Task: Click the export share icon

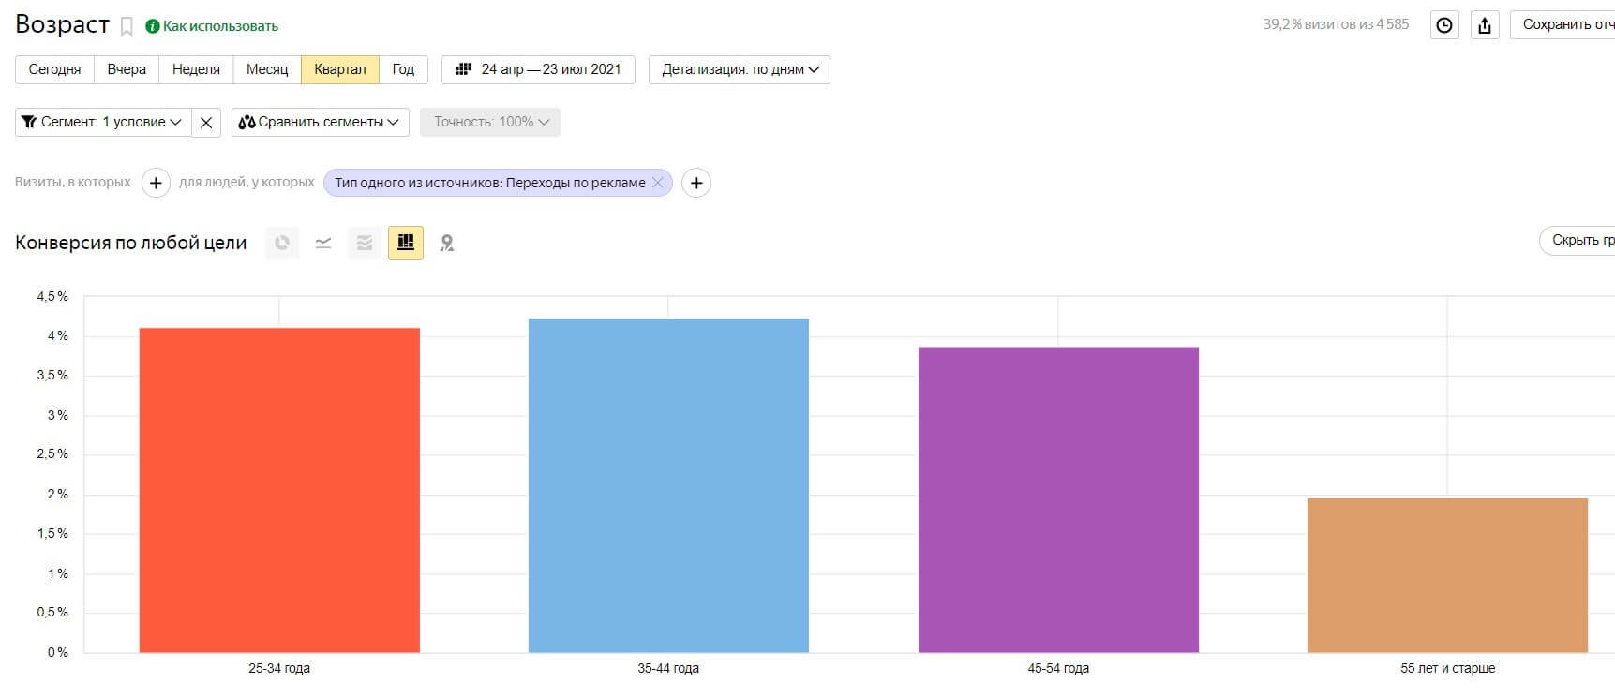Action: (1485, 25)
